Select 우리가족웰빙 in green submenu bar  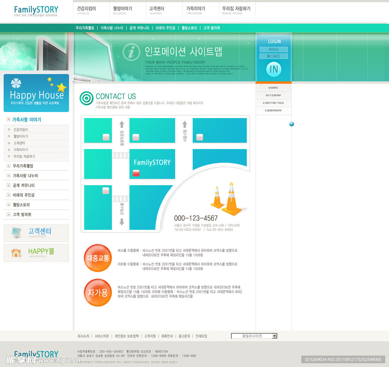tap(85, 28)
